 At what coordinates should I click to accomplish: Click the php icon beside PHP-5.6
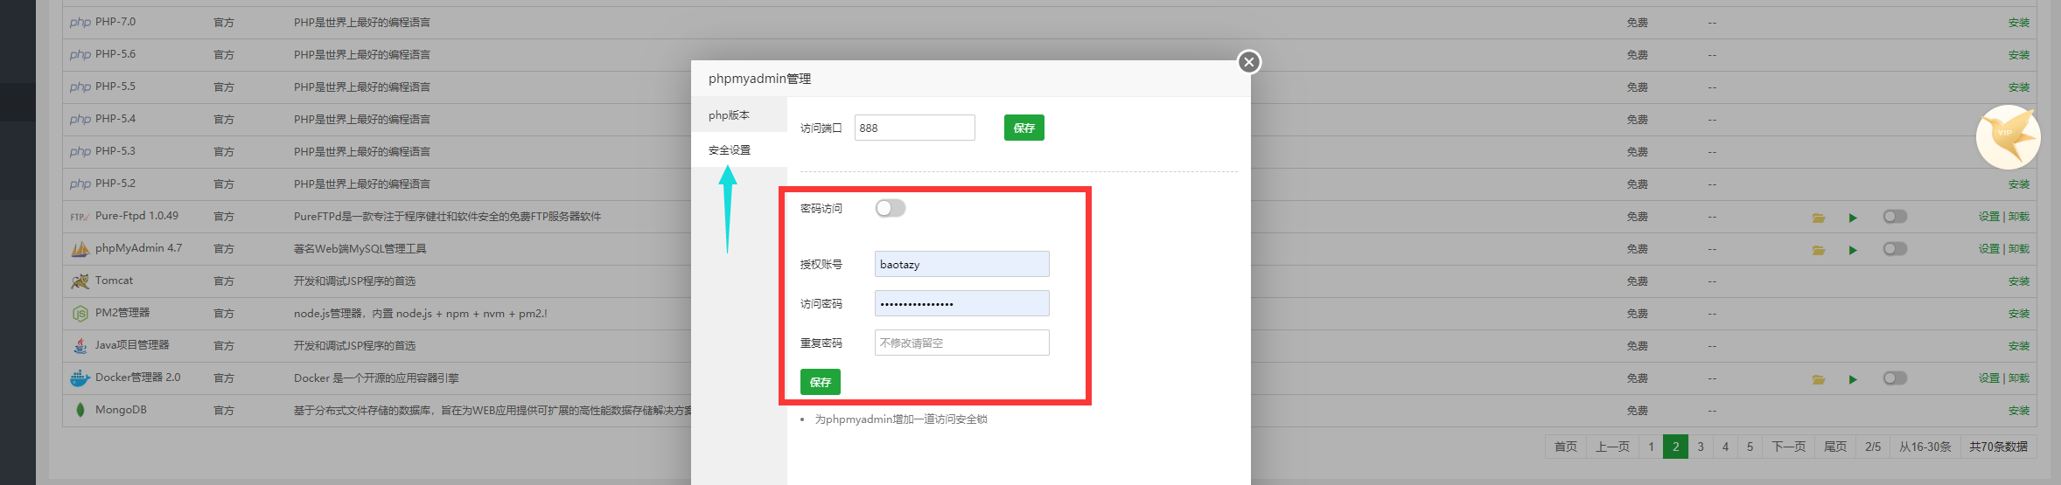click(80, 54)
